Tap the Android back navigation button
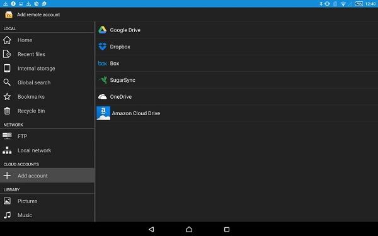The width and height of the screenshot is (378, 236). coord(151,229)
